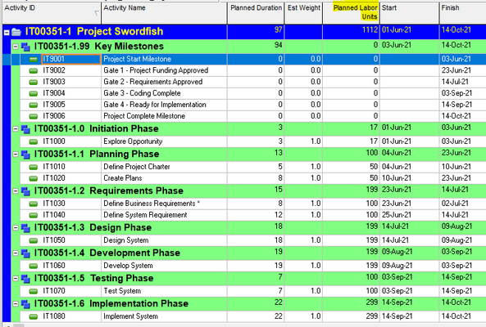
Task: Click the activity icon for IT1000
Action: tap(33, 142)
